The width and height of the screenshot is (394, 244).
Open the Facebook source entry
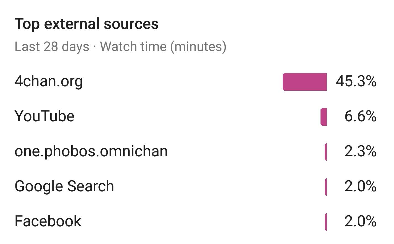pyautogui.click(x=48, y=221)
